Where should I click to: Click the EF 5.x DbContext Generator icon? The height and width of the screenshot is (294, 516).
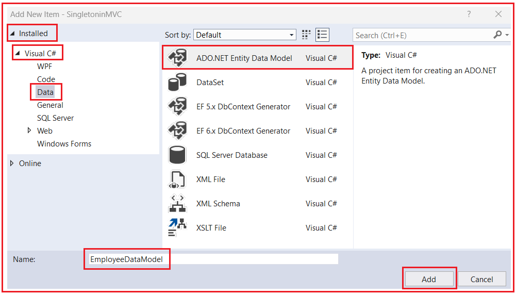(177, 106)
